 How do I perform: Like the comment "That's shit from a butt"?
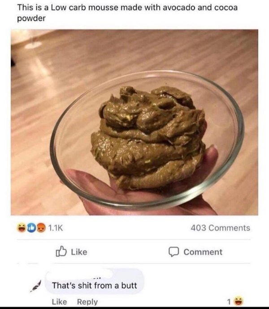[x=59, y=302]
